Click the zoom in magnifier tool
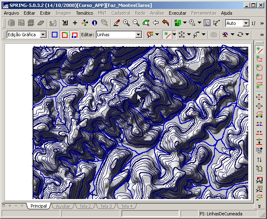Screen dimensions: 267x219 [126, 23]
